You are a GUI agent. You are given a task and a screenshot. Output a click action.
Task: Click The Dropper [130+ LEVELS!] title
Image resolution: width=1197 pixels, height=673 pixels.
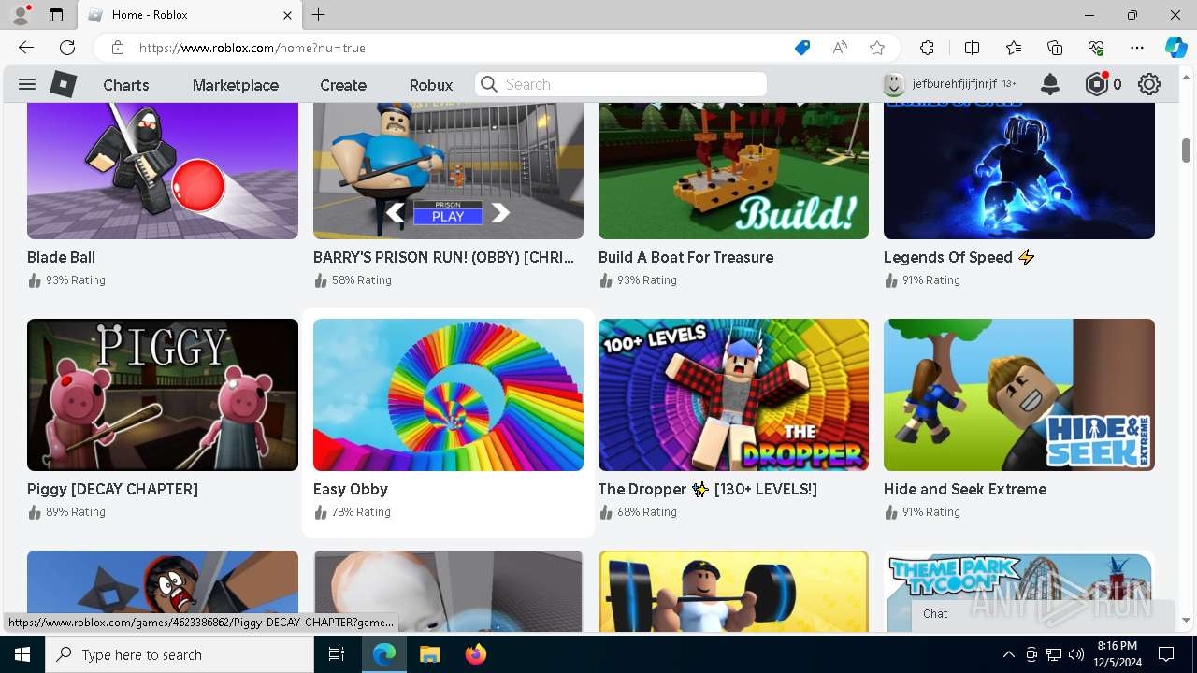tap(708, 489)
